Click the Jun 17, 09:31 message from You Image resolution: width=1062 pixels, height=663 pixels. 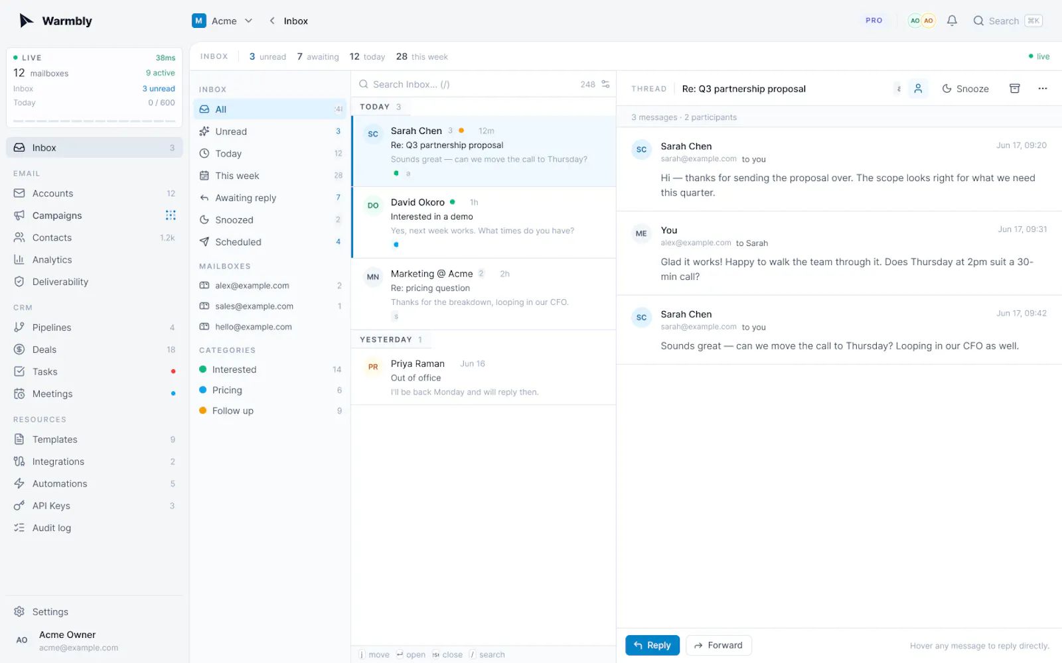click(x=839, y=253)
